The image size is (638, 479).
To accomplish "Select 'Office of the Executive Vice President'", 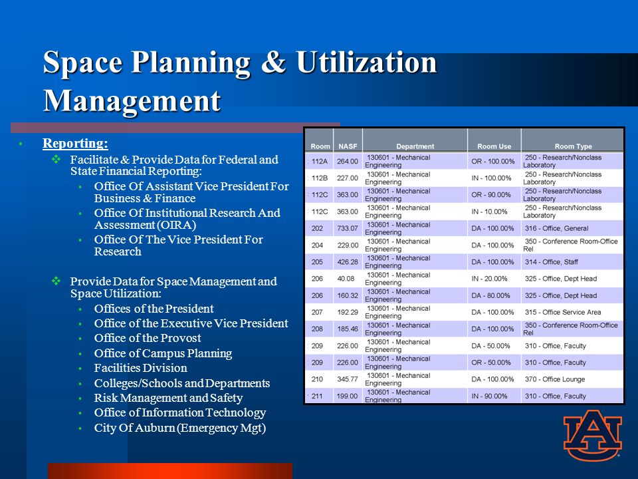I will click(x=191, y=323).
